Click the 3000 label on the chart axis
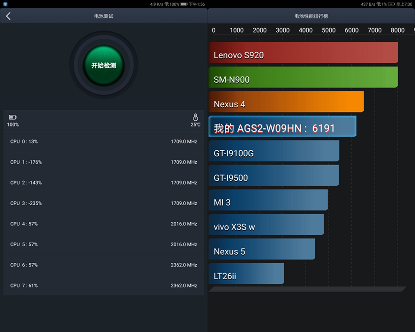 point(283,30)
